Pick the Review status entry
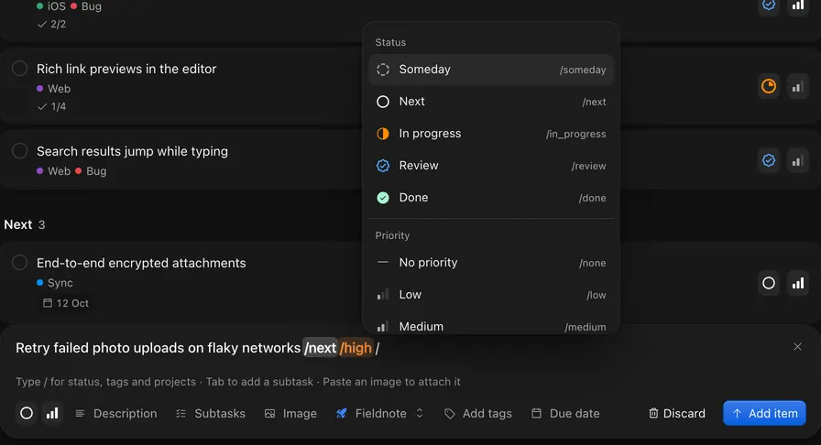The width and height of the screenshot is (821, 445). coord(491,166)
